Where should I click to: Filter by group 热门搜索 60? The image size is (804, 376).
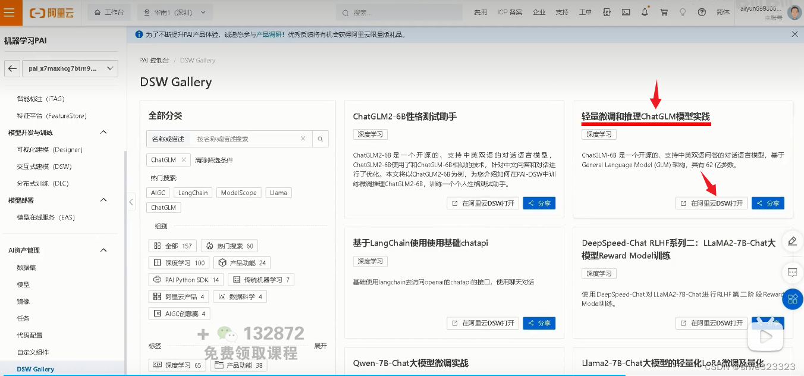coord(230,246)
